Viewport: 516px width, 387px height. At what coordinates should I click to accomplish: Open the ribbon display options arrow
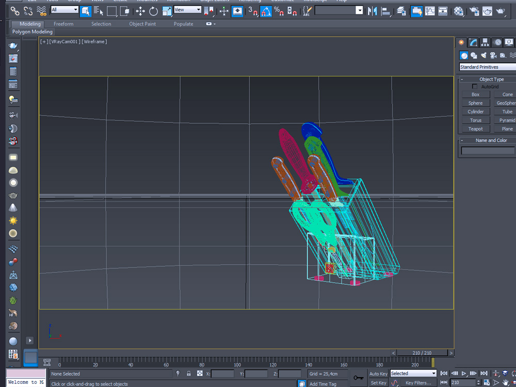coord(215,24)
